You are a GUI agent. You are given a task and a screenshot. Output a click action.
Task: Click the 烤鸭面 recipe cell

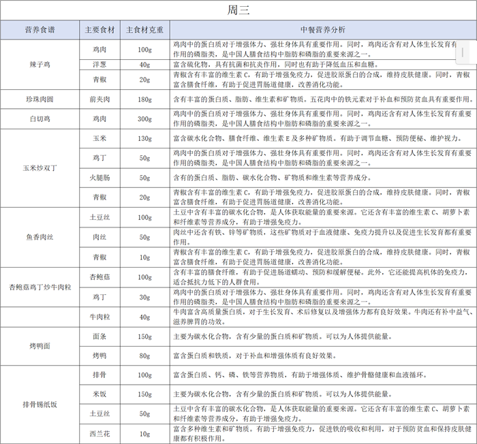pyautogui.click(x=40, y=346)
